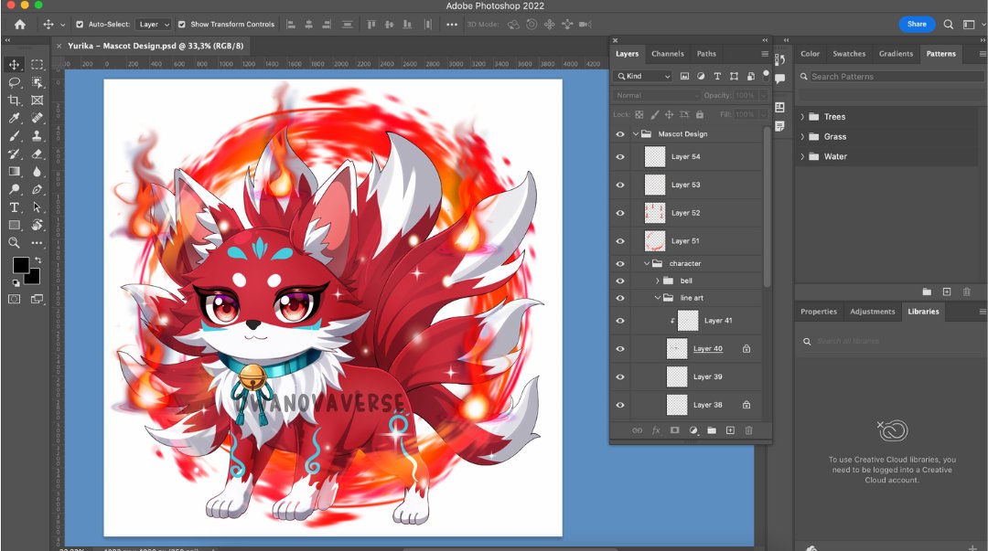Select the Pen tool
988x551 pixels.
tap(38, 189)
